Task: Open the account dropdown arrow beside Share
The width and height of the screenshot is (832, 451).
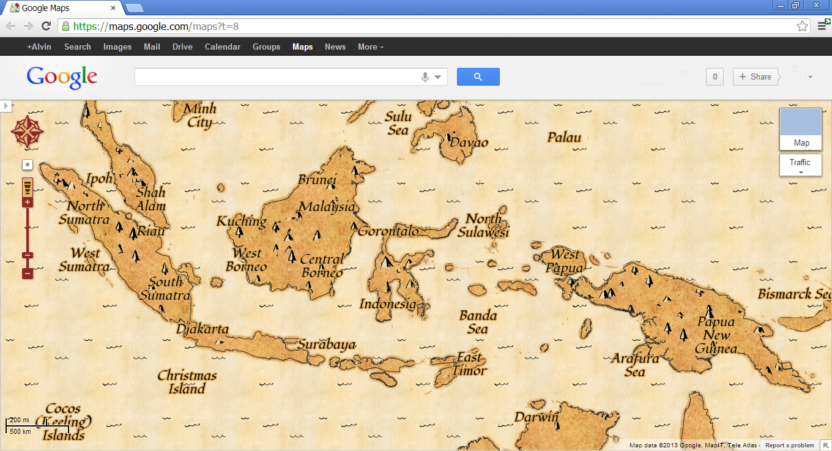Action: (x=810, y=77)
